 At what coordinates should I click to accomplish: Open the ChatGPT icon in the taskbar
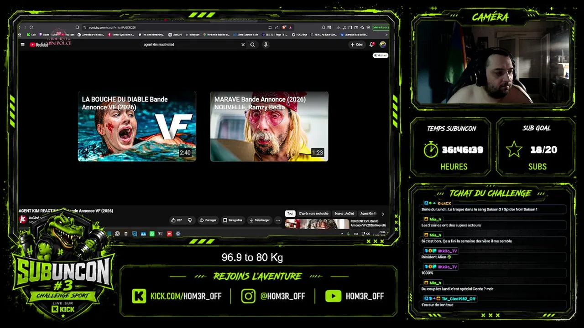click(117, 234)
